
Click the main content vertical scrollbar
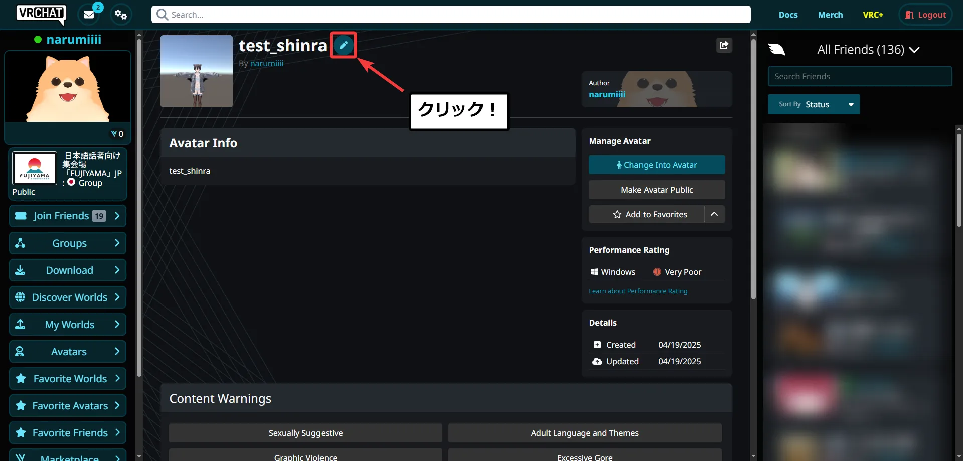point(753,171)
